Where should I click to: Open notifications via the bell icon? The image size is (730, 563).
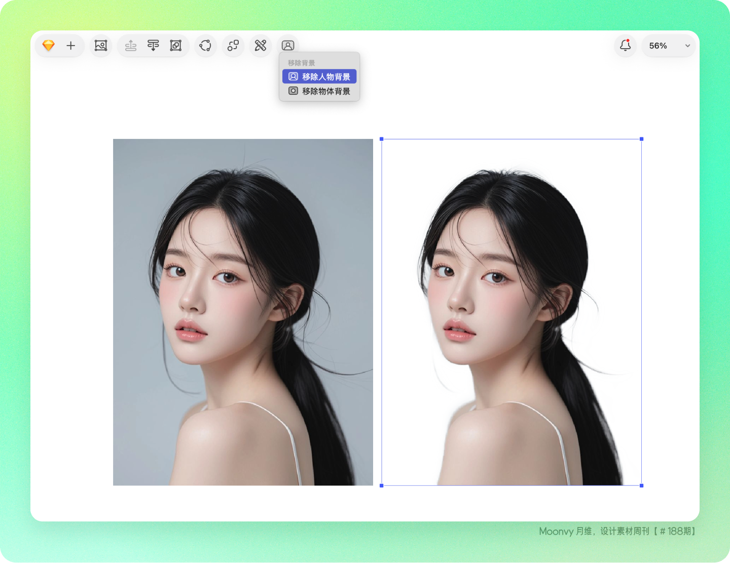point(626,46)
